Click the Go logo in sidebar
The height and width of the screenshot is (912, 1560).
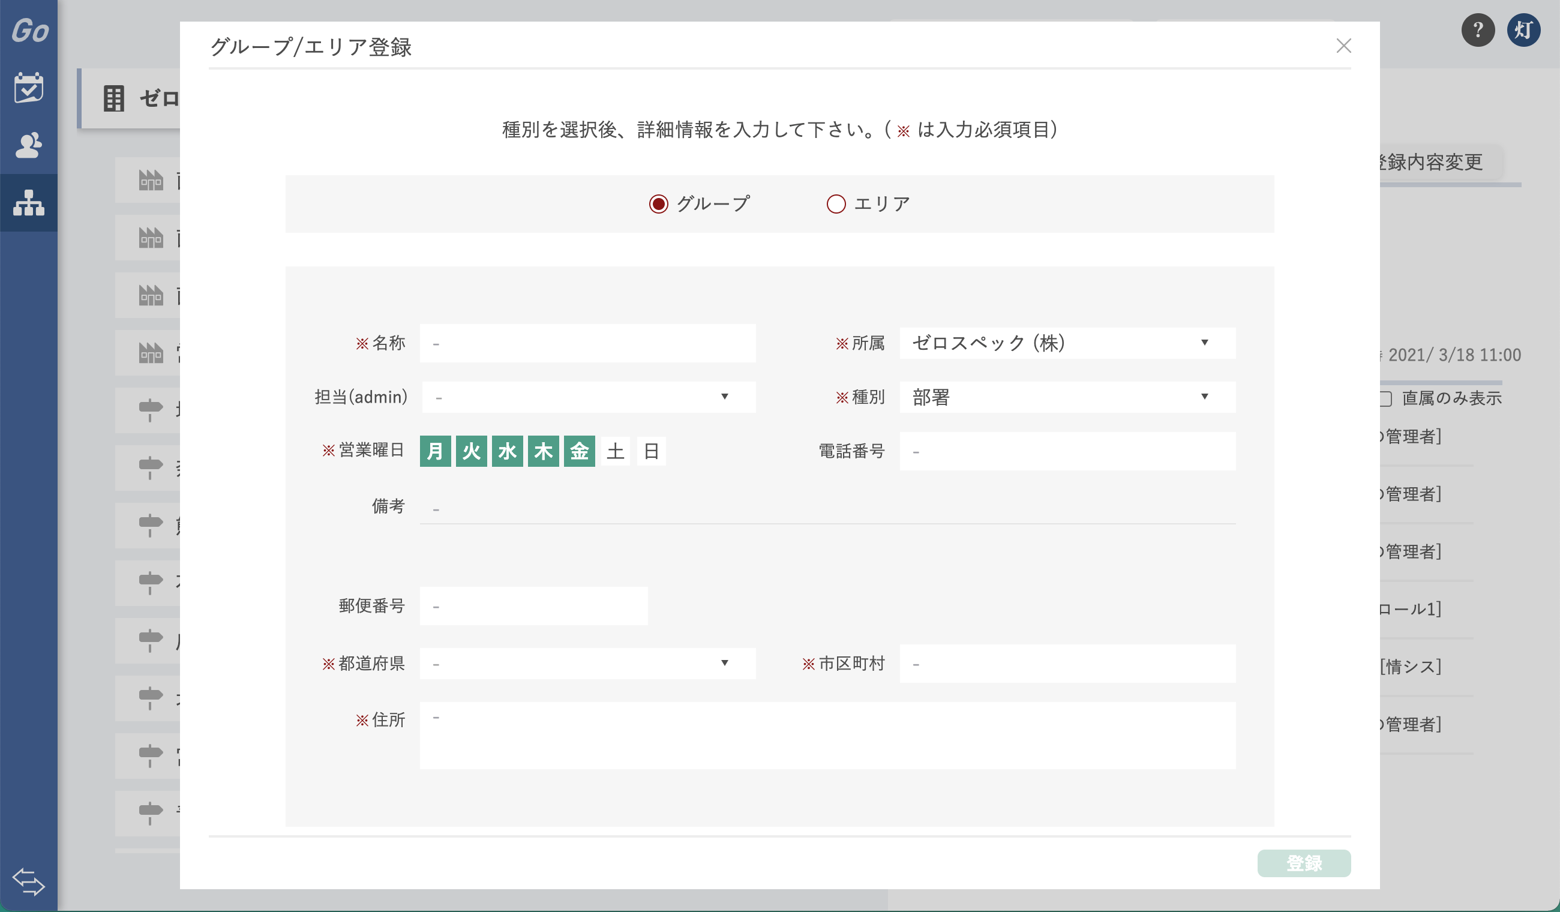[x=30, y=31]
